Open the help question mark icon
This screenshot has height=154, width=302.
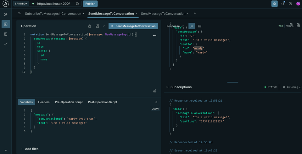290,4
